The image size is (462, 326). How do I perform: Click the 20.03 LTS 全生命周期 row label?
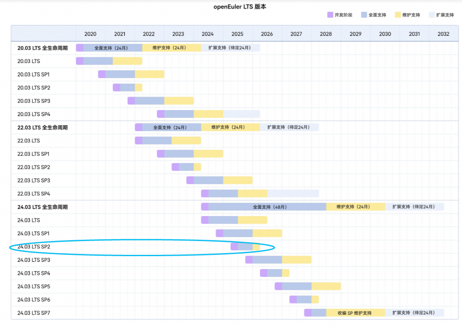pos(42,48)
